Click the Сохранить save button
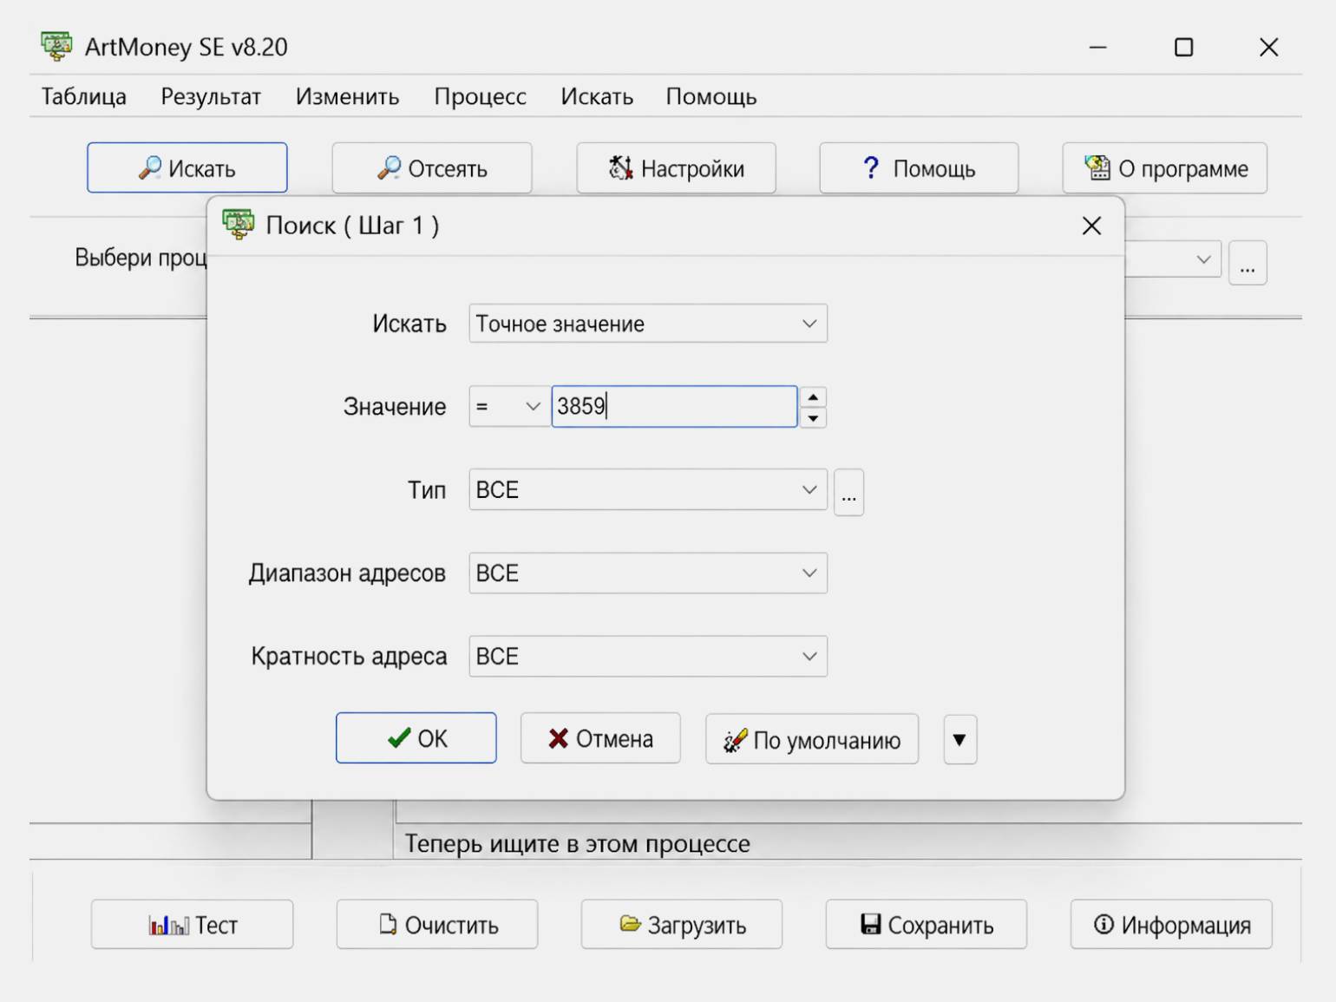Screen dimensions: 1336x1002 [927, 925]
